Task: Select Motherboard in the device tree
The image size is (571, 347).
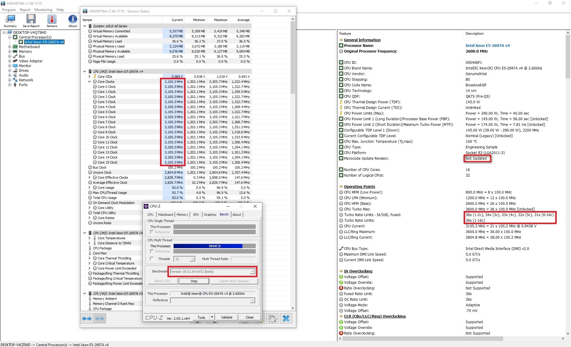Action: click(29, 47)
